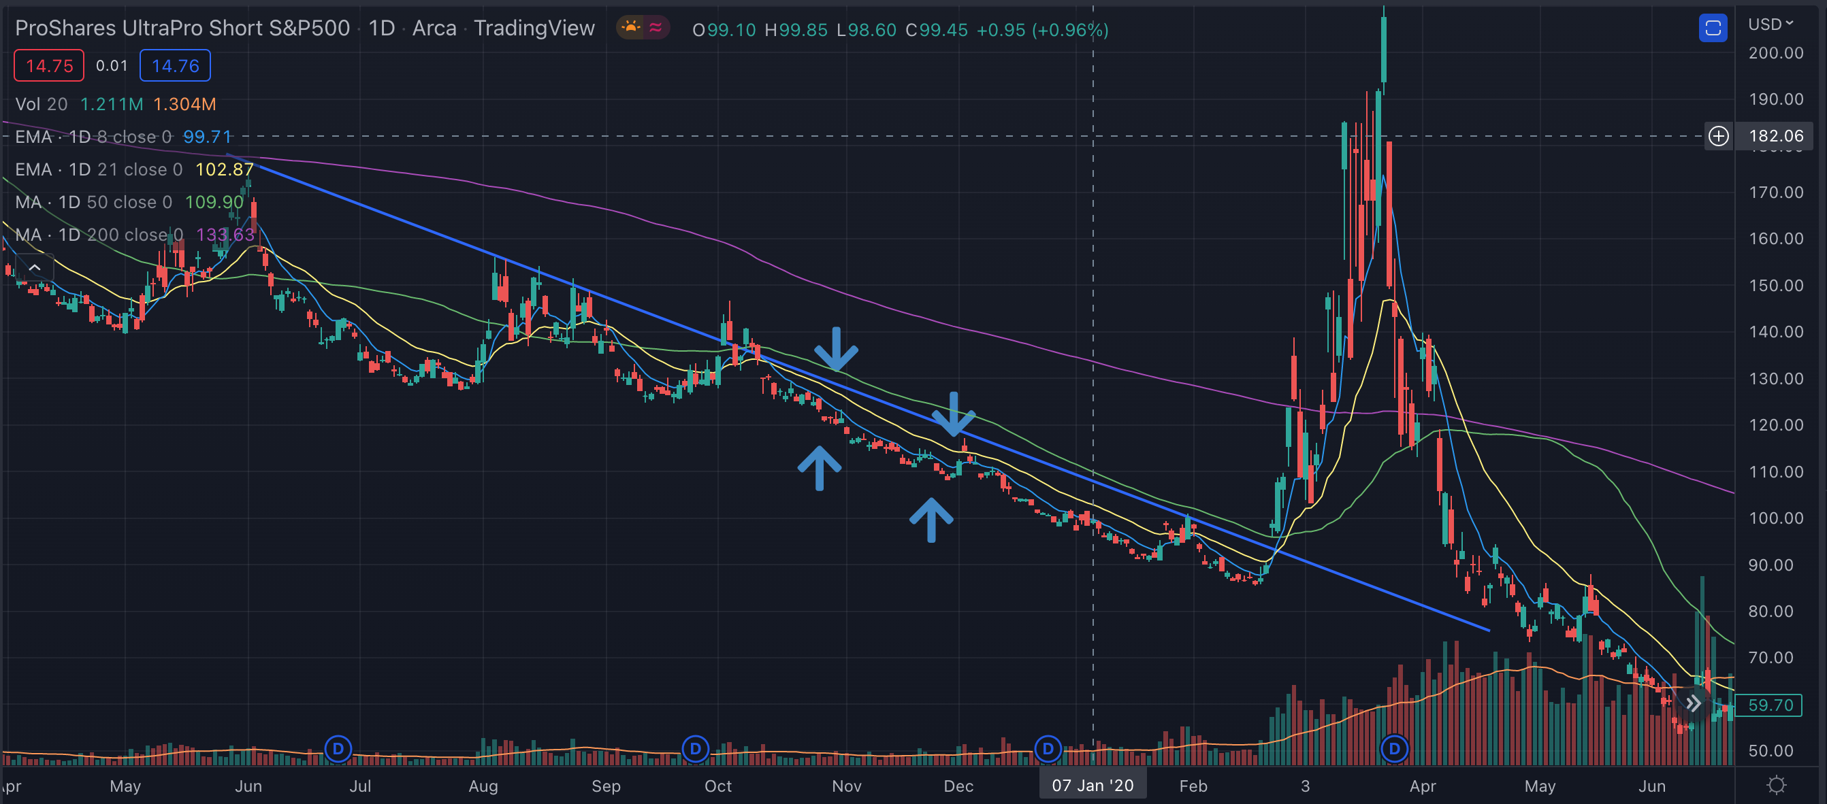Select the Vol 20 indicator legend

(41, 104)
